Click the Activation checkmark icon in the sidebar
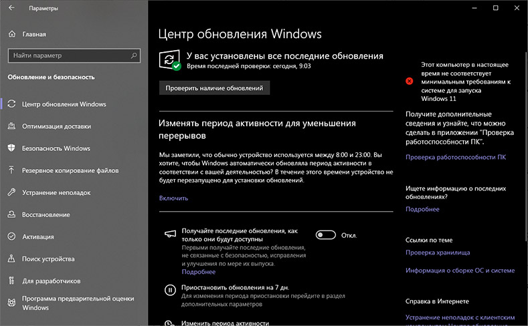528x326 pixels. (11, 236)
